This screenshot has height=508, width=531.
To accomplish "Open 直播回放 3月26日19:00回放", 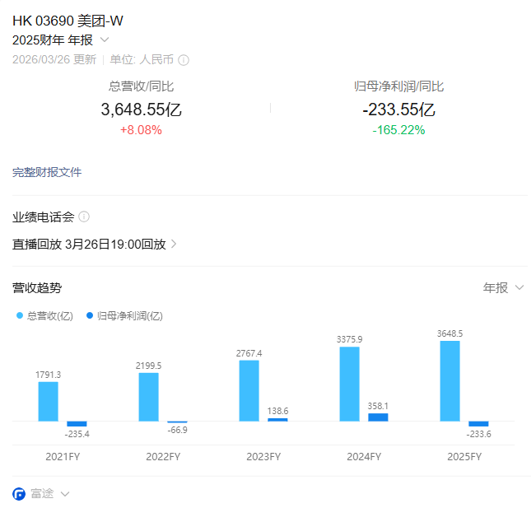I will coord(95,244).
